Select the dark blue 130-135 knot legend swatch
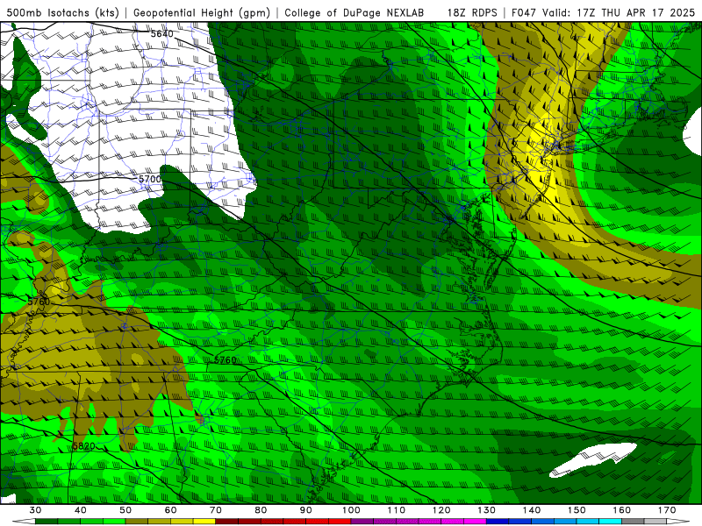Viewport: 702px width, 526px height. tap(498, 522)
